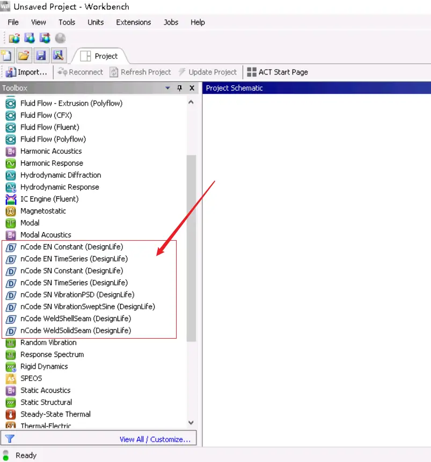Screen dimensions: 431x462
Task: Click the SPEOS icon
Action: tap(11, 378)
